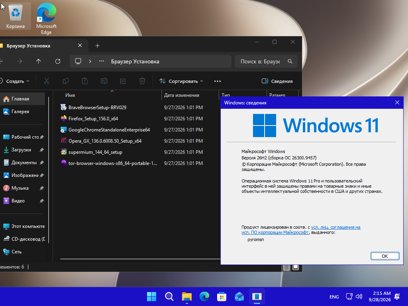Toggle the Сведения details pane
Screen dimensions: 408x306
[x=277, y=81]
